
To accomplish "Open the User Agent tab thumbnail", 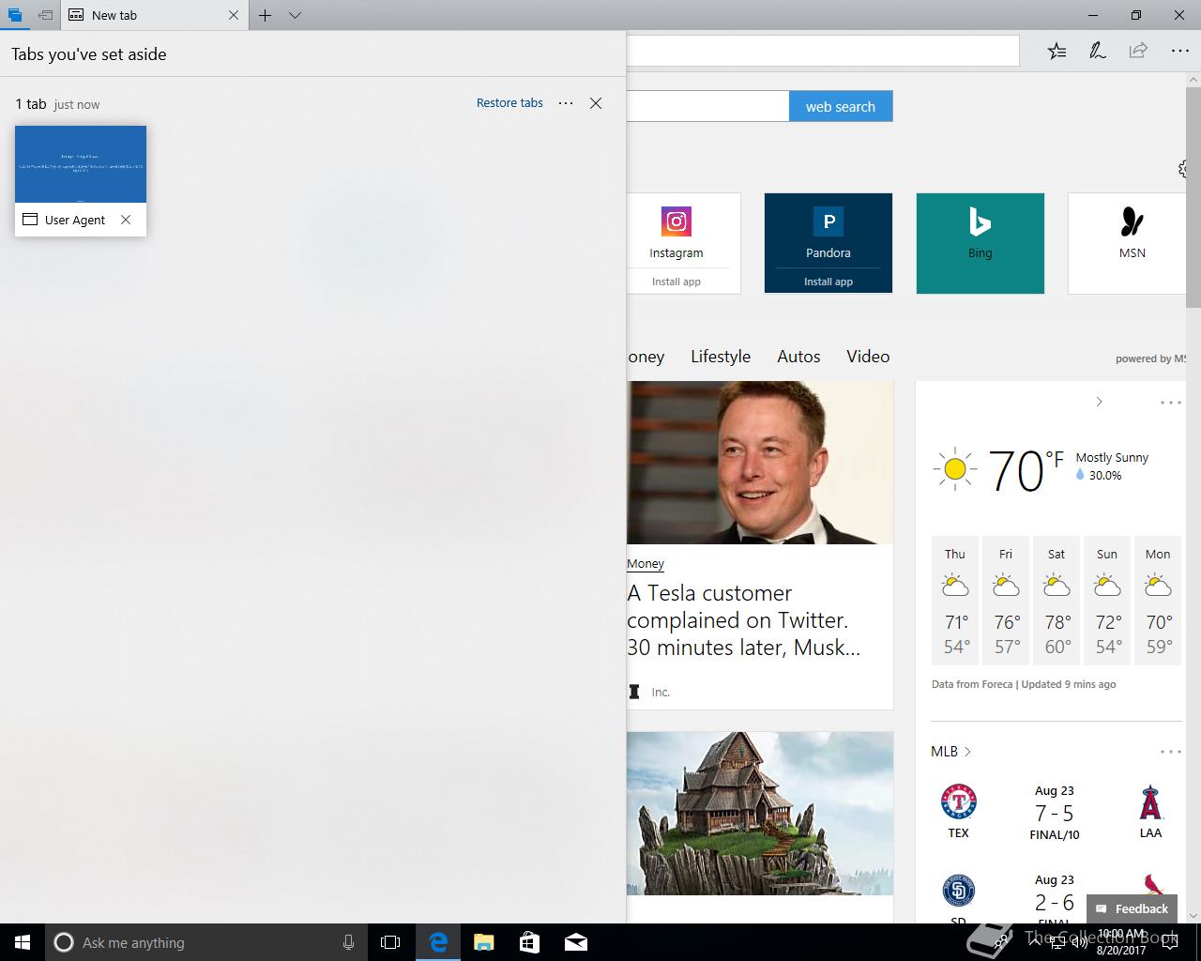I will (81, 164).
